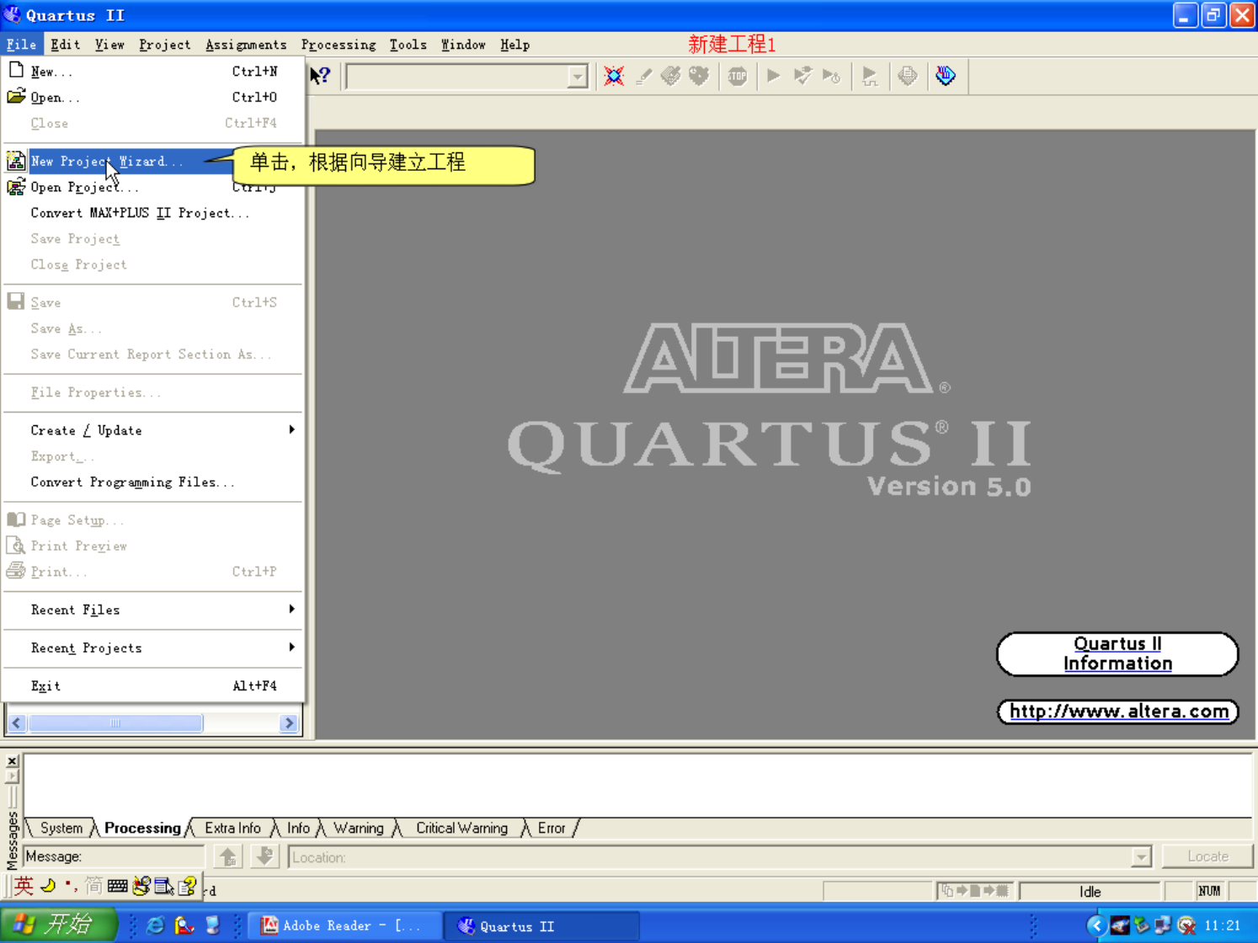
Task: Switch to the System messages tab
Action: click(x=61, y=828)
